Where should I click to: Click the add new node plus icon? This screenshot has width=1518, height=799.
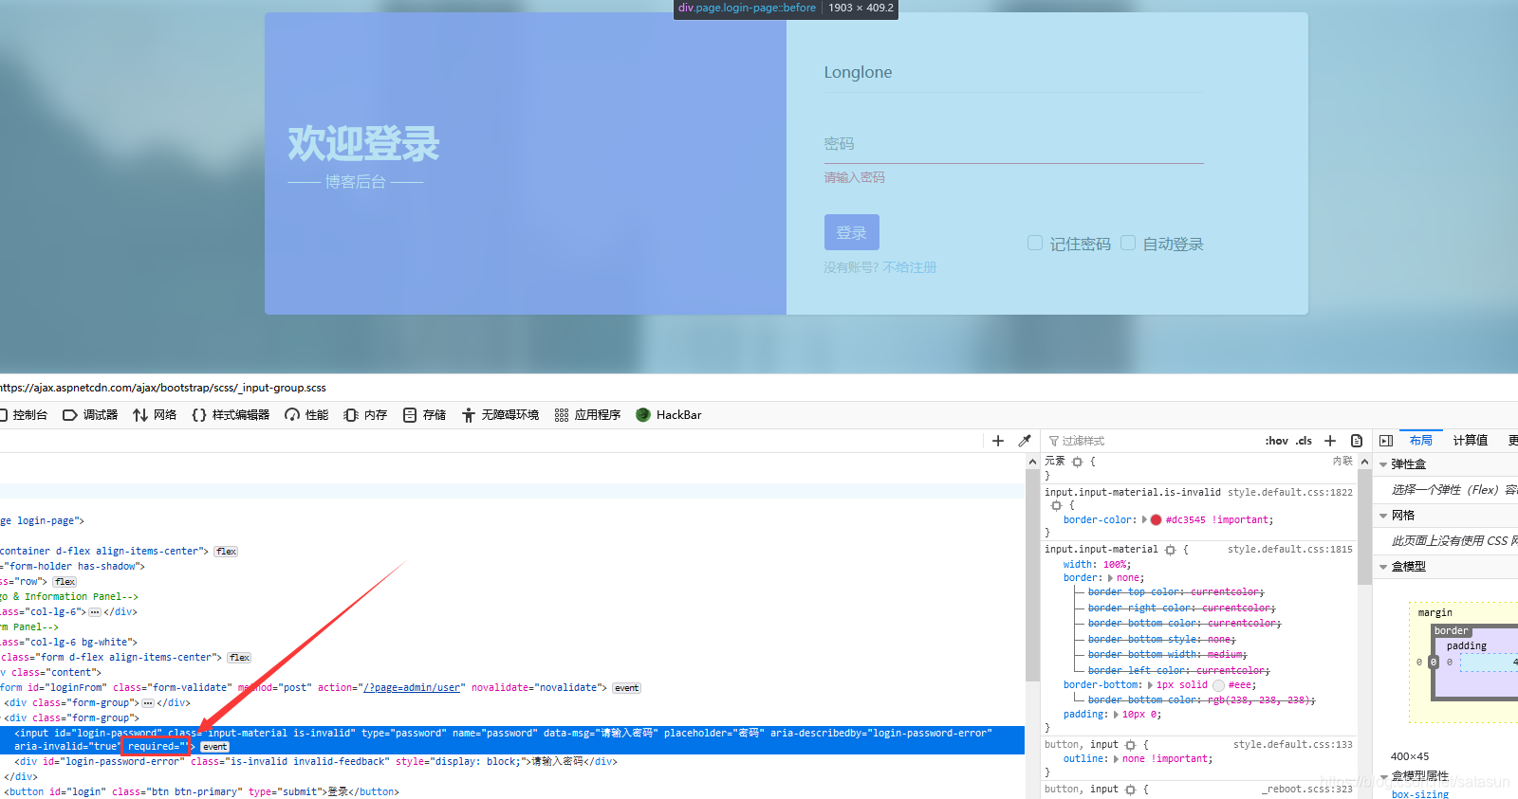(998, 441)
